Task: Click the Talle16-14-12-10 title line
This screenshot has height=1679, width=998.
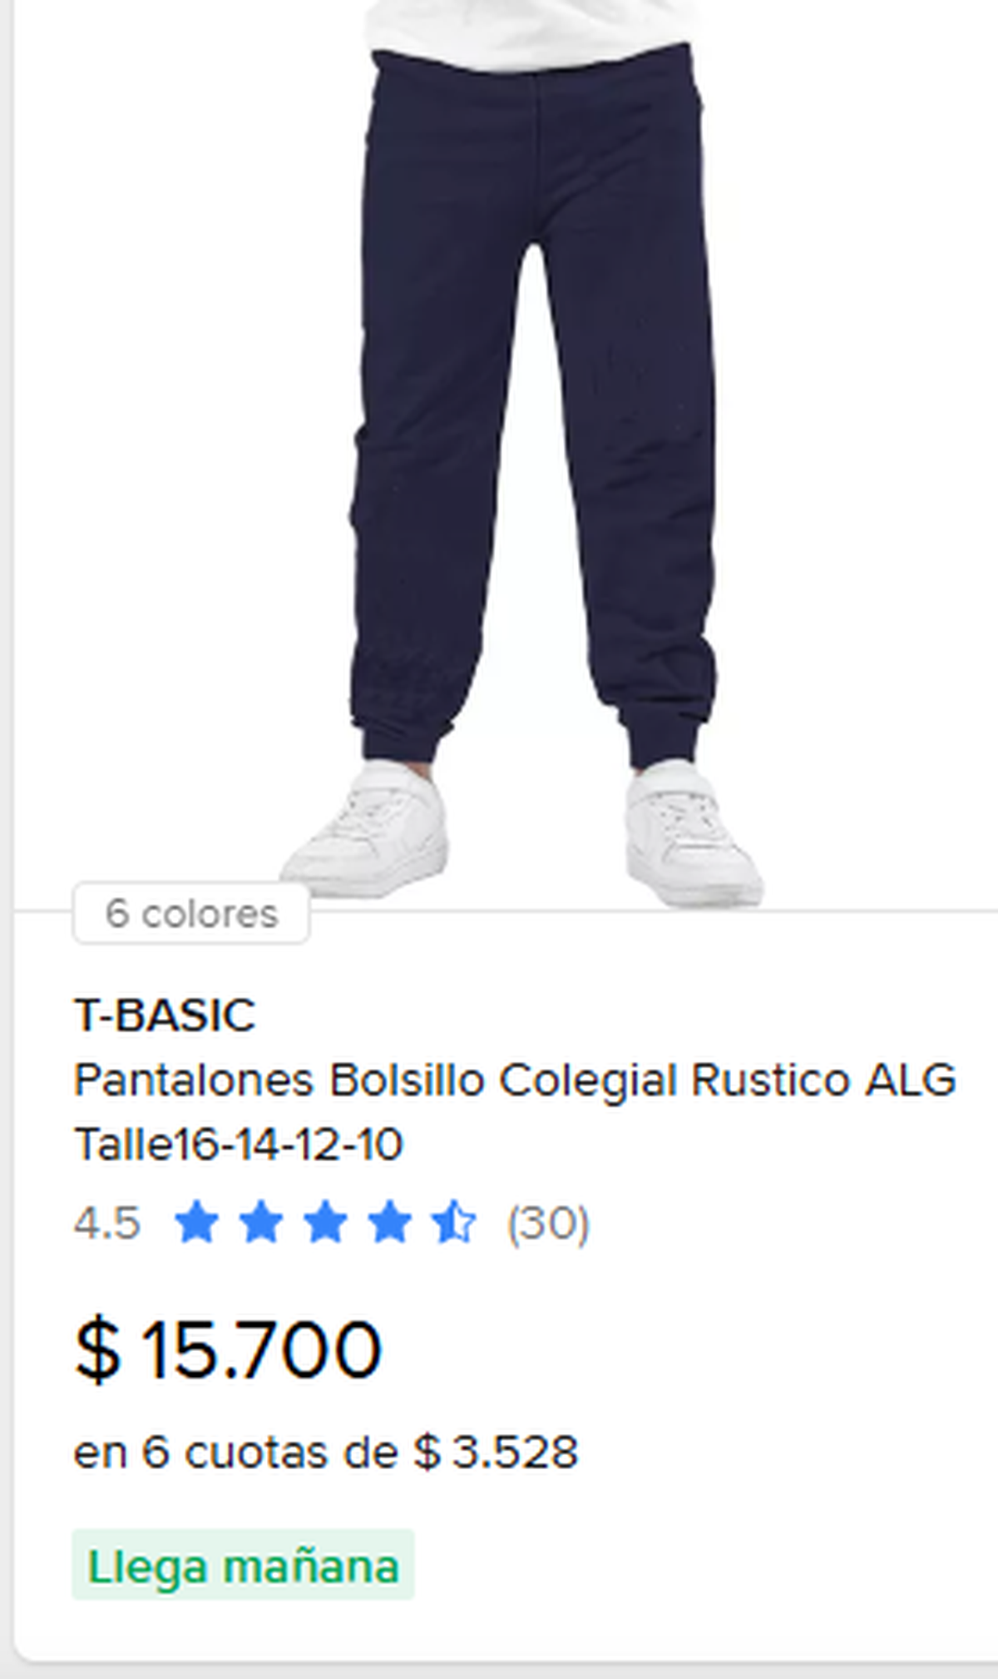Action: click(239, 1144)
